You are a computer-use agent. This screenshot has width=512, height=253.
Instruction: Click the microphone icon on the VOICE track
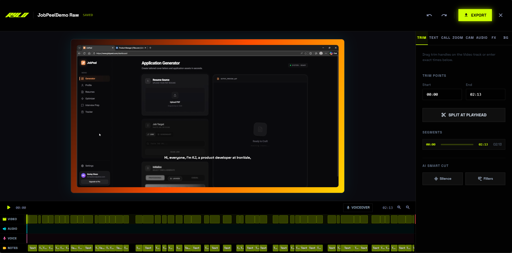[4, 238]
